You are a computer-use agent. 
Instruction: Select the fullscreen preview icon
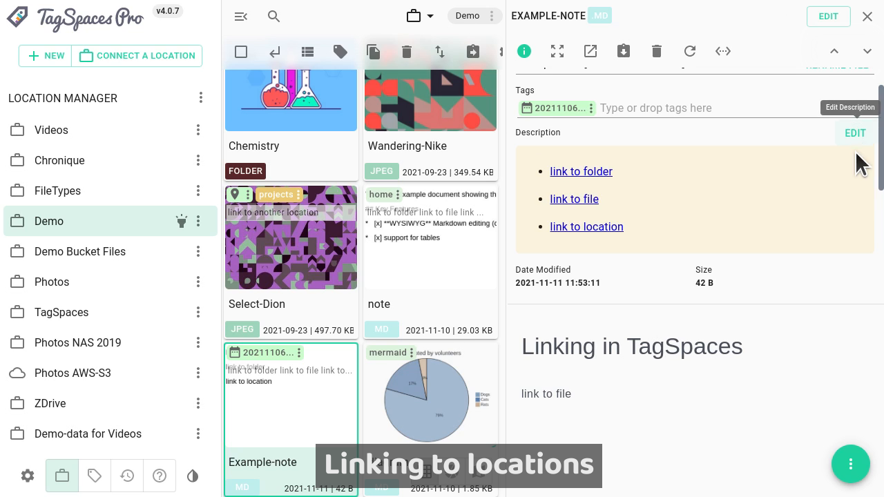click(557, 51)
